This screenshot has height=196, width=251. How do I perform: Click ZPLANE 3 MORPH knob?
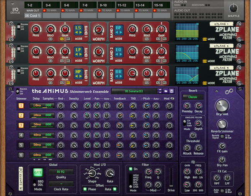click(98, 73)
